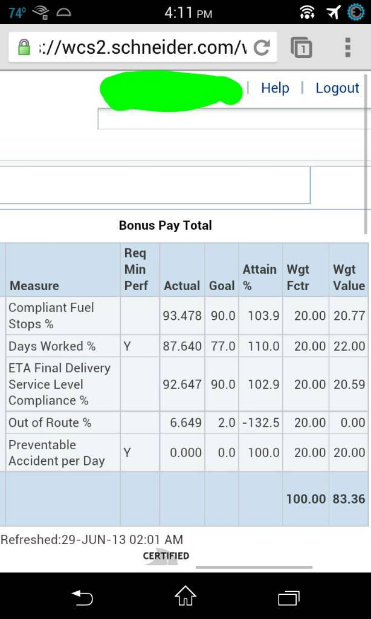Click the empty text field below Help
Screen dimensions: 371x619
coord(234,119)
